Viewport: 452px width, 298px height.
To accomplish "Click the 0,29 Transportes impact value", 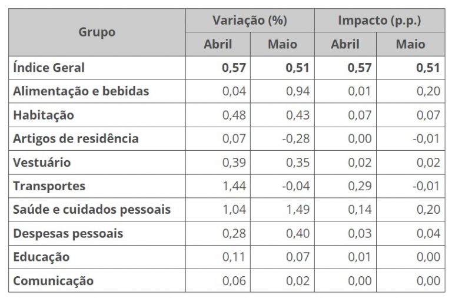I will point(360,186).
